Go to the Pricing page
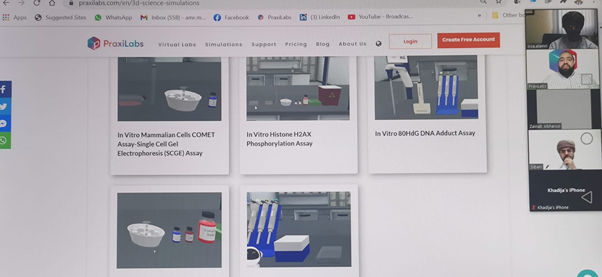The image size is (602, 277). tap(296, 44)
